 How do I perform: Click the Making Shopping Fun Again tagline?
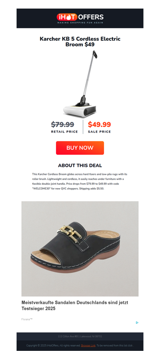click(80, 23)
